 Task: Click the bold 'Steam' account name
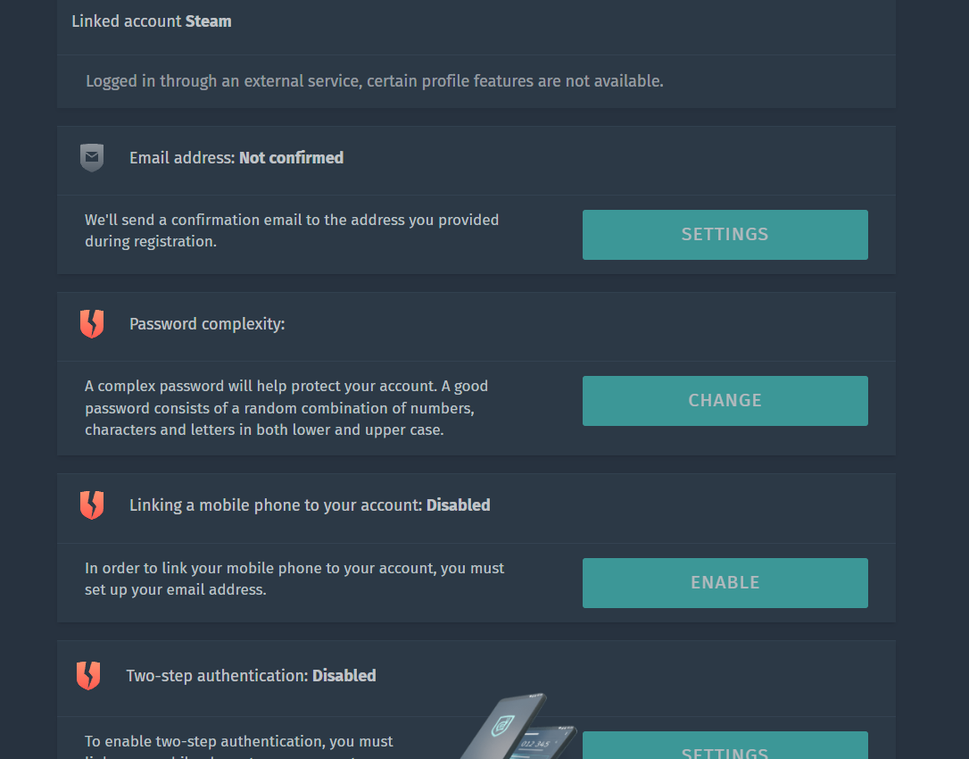[209, 21]
